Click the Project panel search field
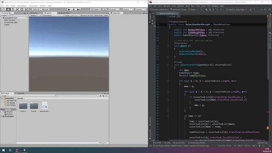 76,96
